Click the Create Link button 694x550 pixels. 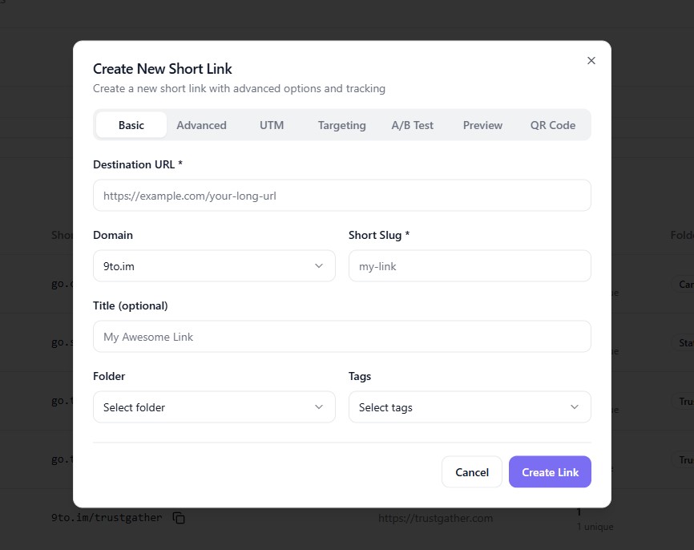coord(550,472)
